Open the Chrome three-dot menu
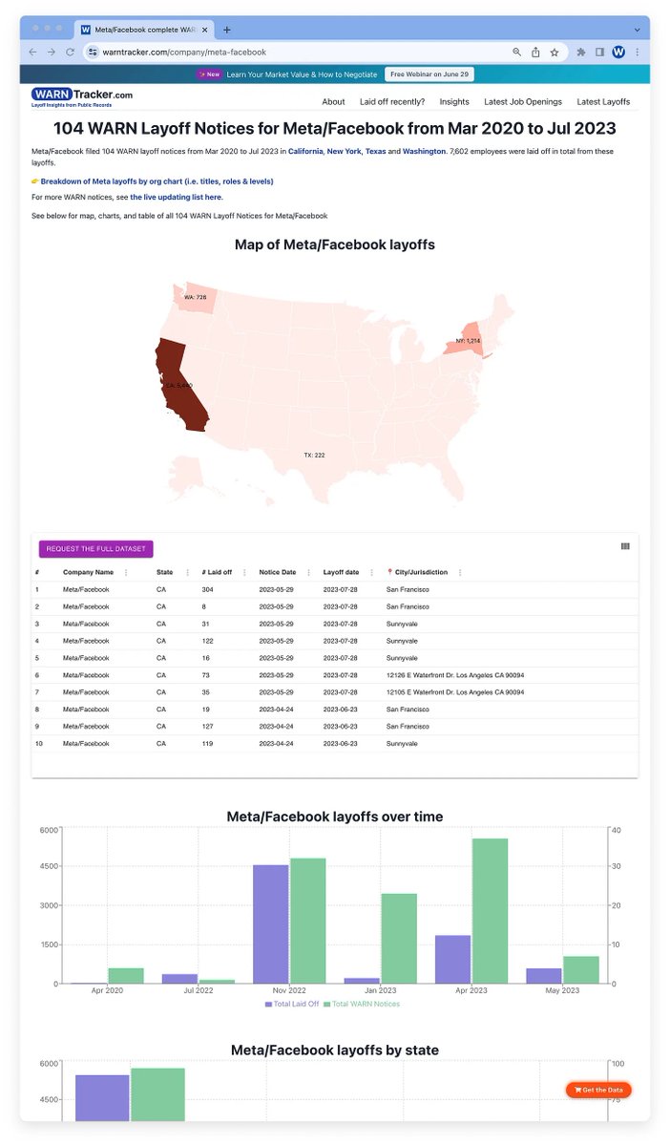Screen dimensions: 670x1146 tap(637, 52)
